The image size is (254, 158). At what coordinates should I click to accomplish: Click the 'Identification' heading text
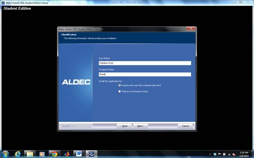pos(69,34)
